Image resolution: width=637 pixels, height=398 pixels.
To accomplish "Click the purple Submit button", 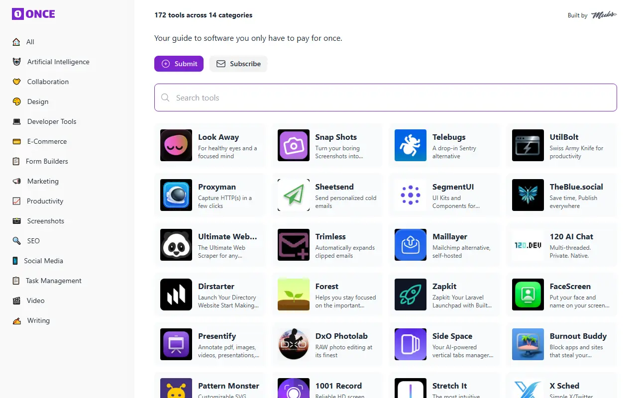I will pos(179,64).
